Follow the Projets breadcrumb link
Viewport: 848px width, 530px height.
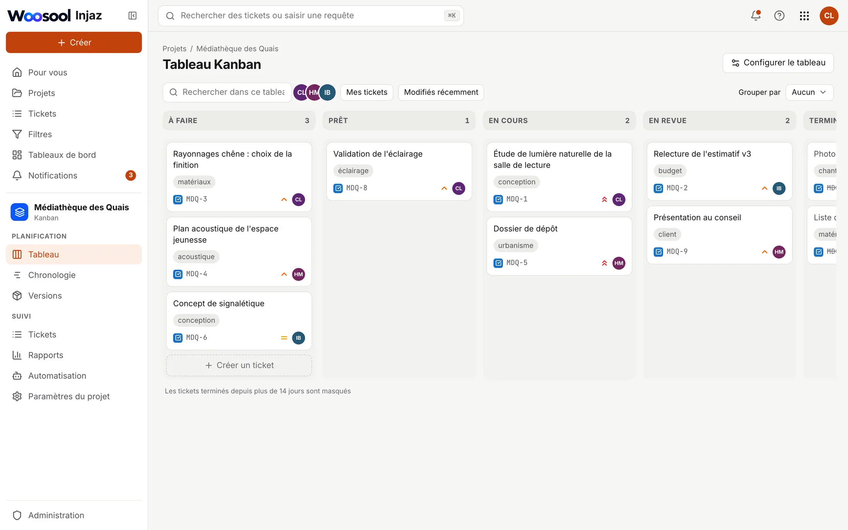pos(174,49)
